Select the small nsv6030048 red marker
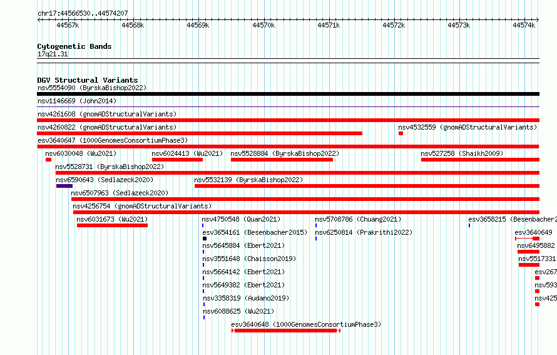This screenshot has width=557, height=355. pyautogui.click(x=49, y=160)
